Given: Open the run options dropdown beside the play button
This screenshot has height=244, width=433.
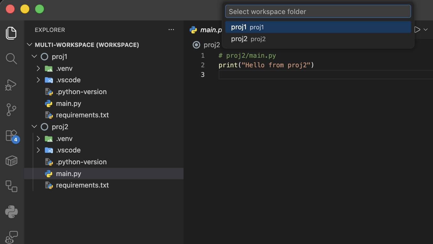Looking at the screenshot, I should coord(426,30).
